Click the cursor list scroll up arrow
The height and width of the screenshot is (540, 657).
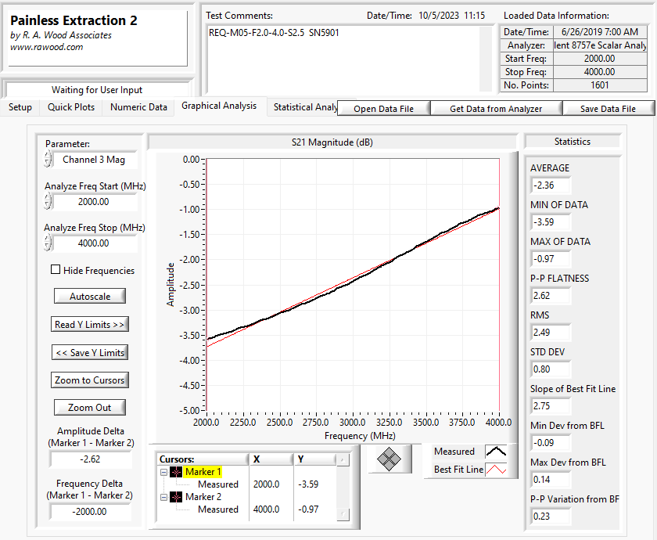[343, 459]
